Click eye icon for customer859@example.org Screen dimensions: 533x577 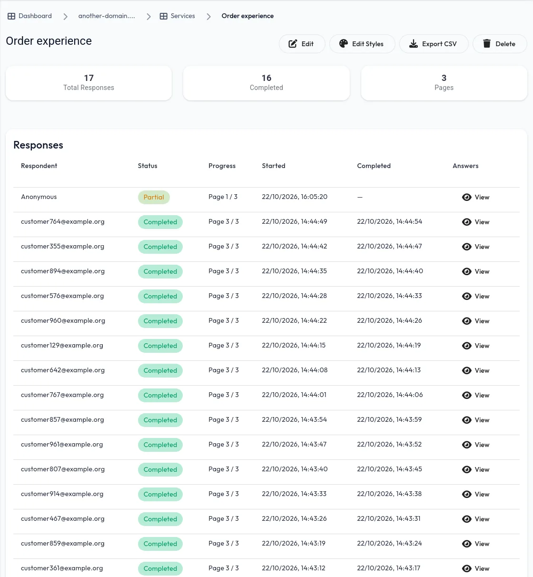coord(467,544)
